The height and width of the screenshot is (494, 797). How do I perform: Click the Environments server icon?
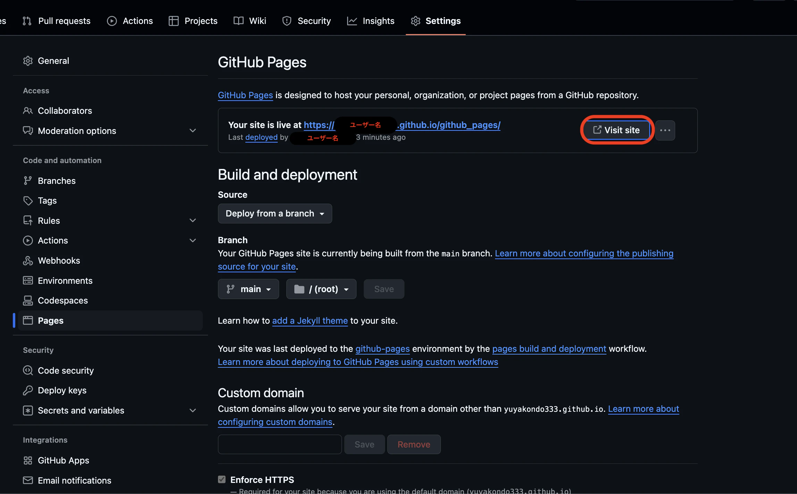tap(28, 281)
